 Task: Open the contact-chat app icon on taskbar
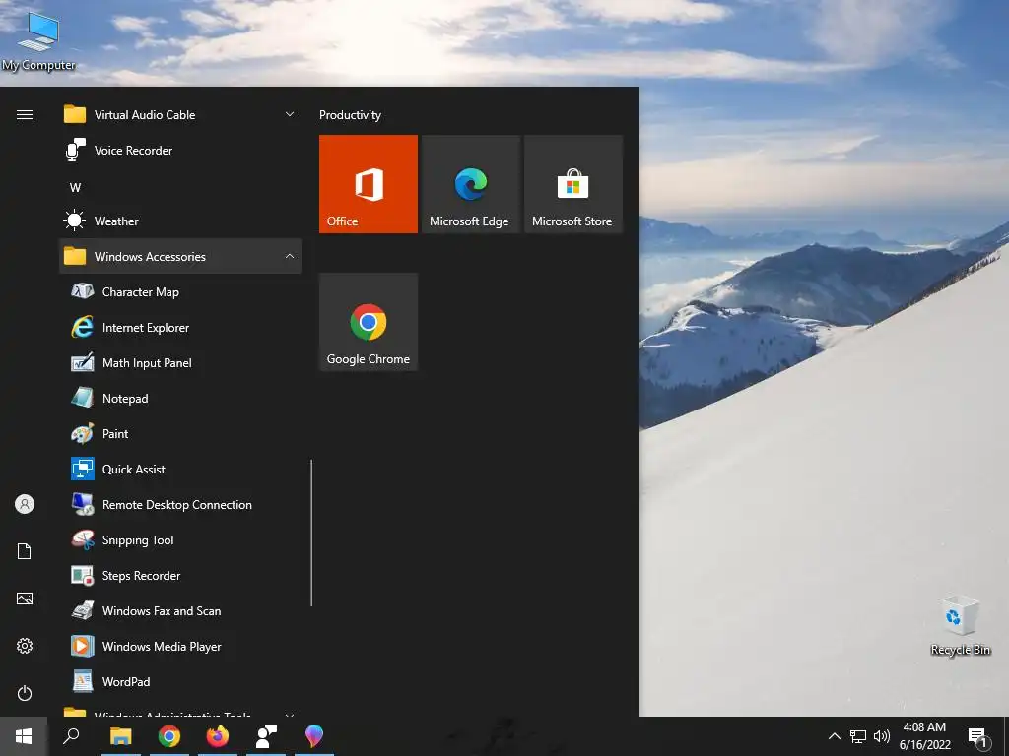pyautogui.click(x=266, y=736)
